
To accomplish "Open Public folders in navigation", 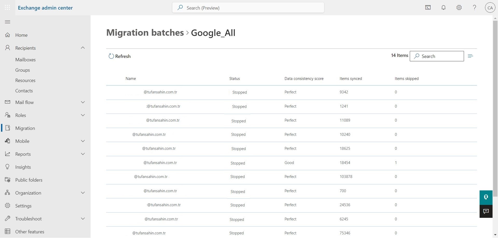I will [x=29, y=180].
